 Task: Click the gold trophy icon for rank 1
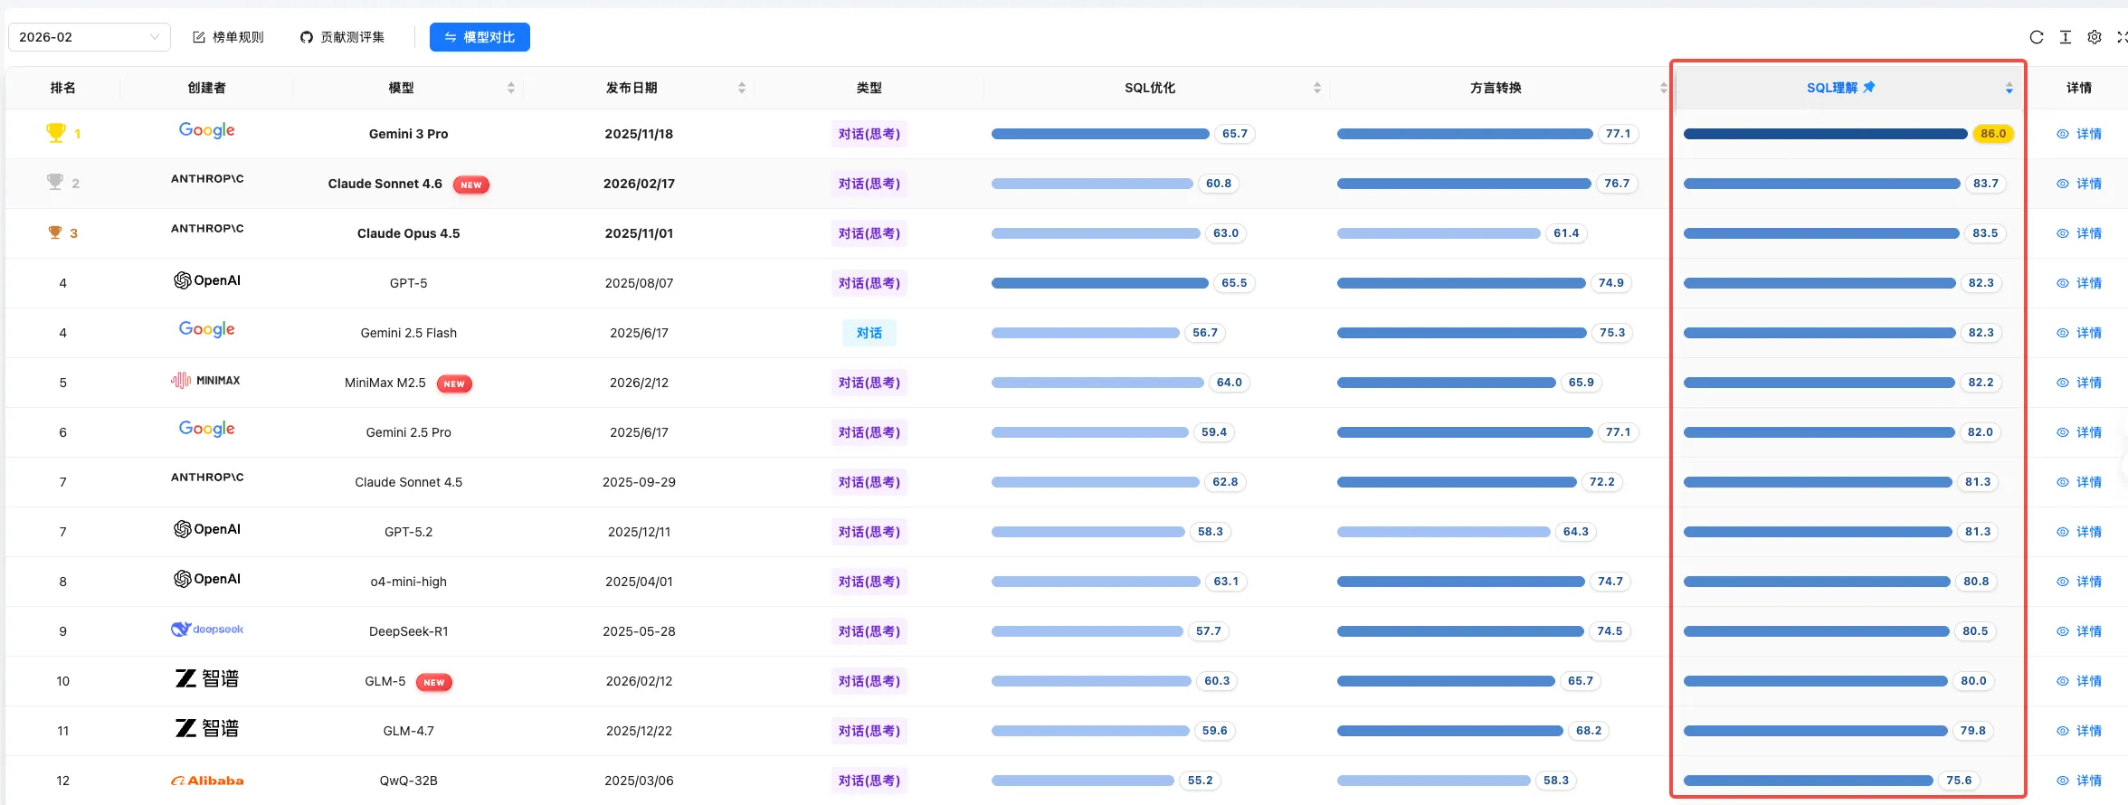click(x=55, y=133)
